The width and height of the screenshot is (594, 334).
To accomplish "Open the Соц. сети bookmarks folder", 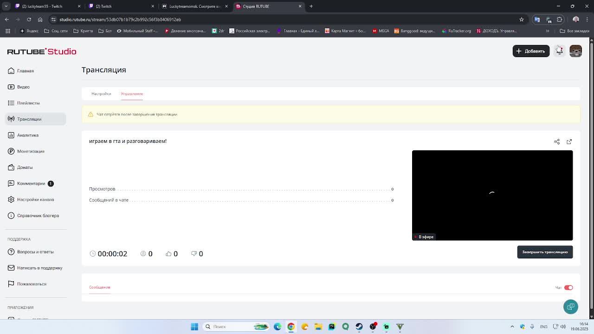I will [x=56, y=31].
